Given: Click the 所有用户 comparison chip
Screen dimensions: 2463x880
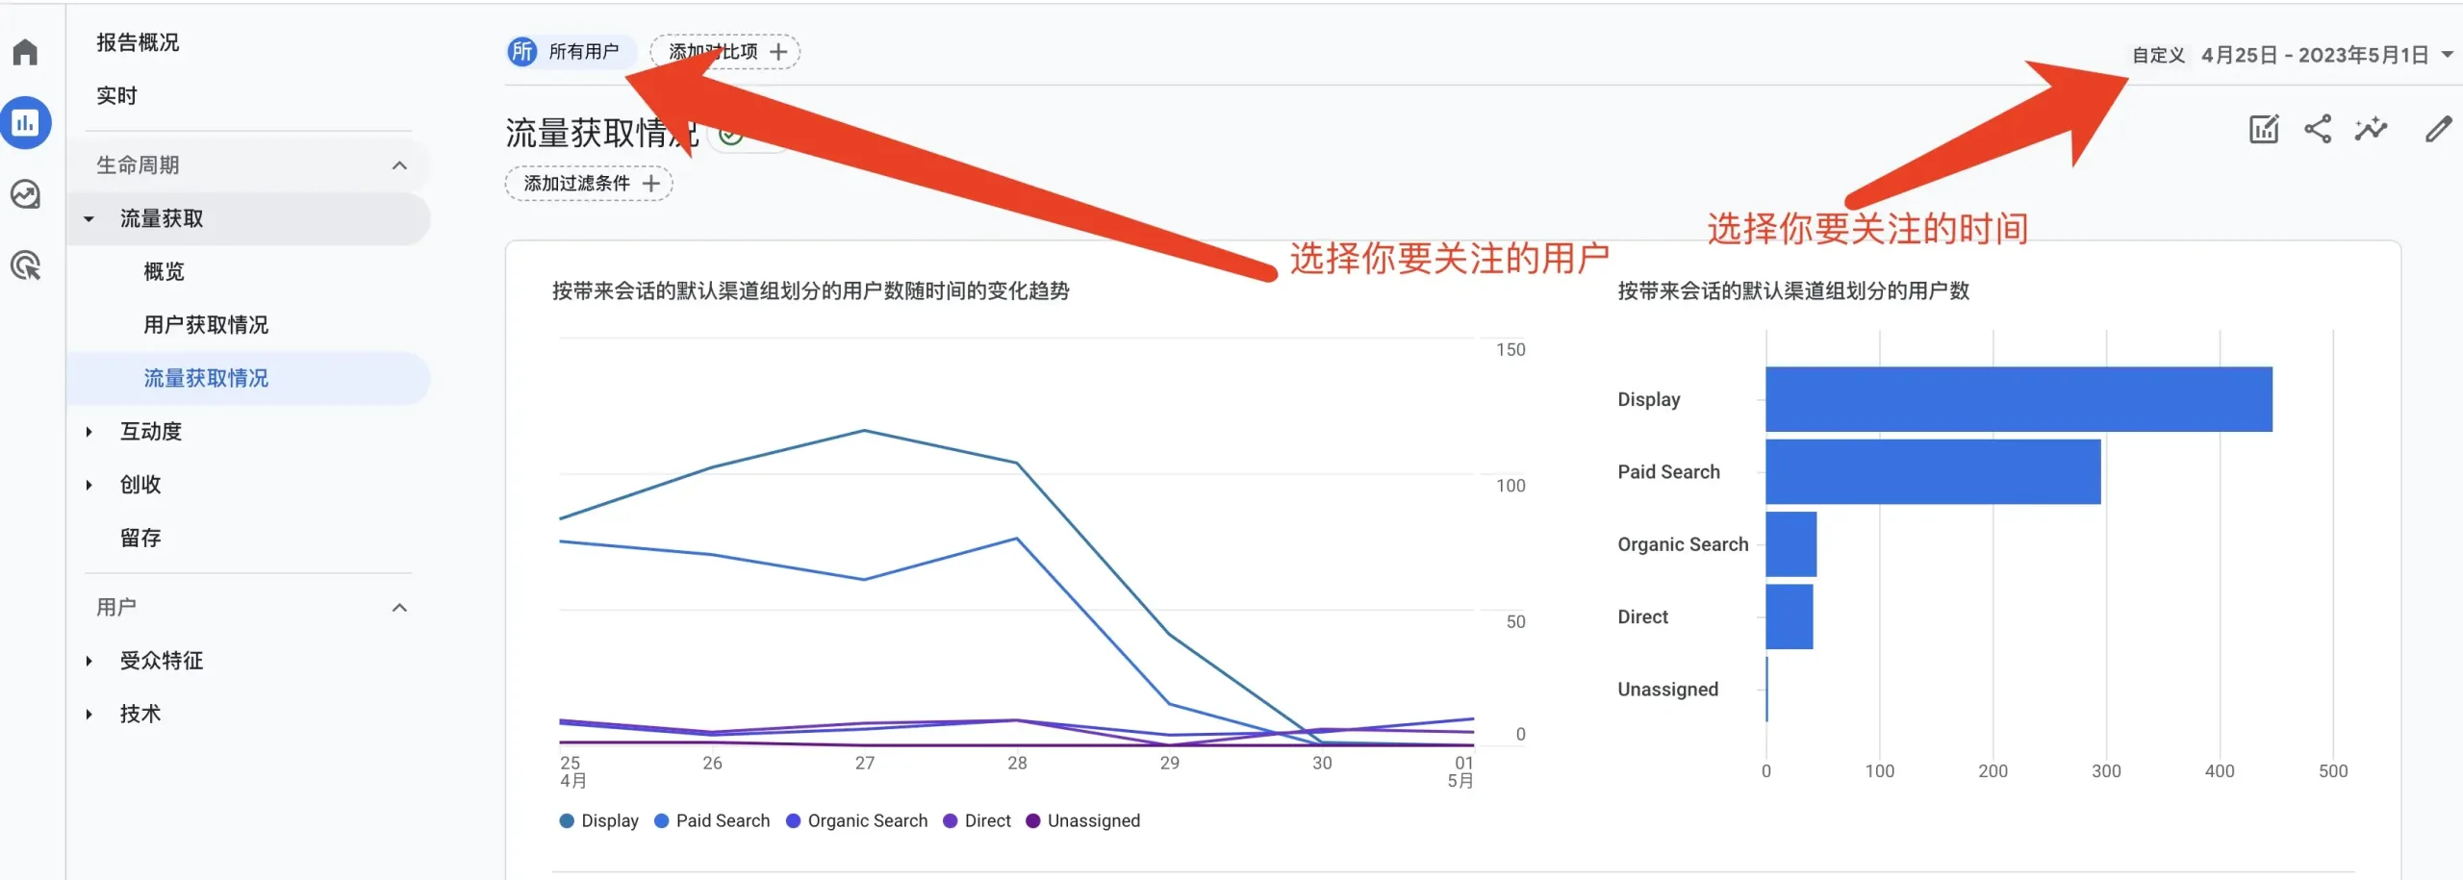Looking at the screenshot, I should coord(571,51).
